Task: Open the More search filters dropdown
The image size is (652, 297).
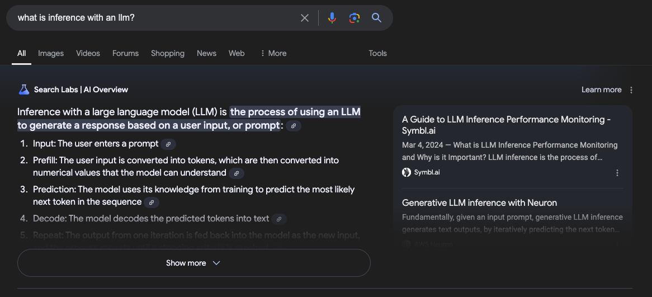Action: coord(273,53)
